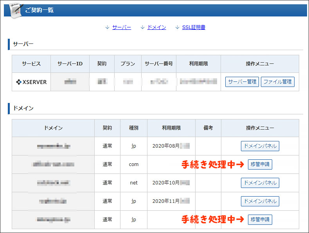
Task: Jump to the ドメイン section link
Action: click(156, 27)
